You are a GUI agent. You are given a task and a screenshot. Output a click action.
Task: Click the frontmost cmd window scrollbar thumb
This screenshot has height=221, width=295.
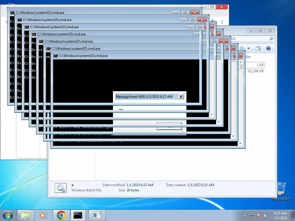click(240, 67)
